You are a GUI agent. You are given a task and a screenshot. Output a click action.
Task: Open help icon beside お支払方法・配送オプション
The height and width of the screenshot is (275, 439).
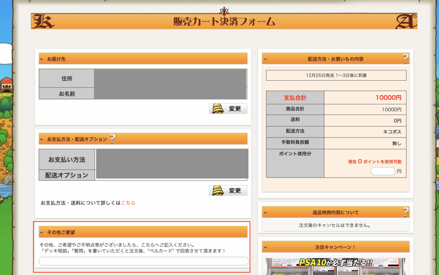click(x=112, y=139)
